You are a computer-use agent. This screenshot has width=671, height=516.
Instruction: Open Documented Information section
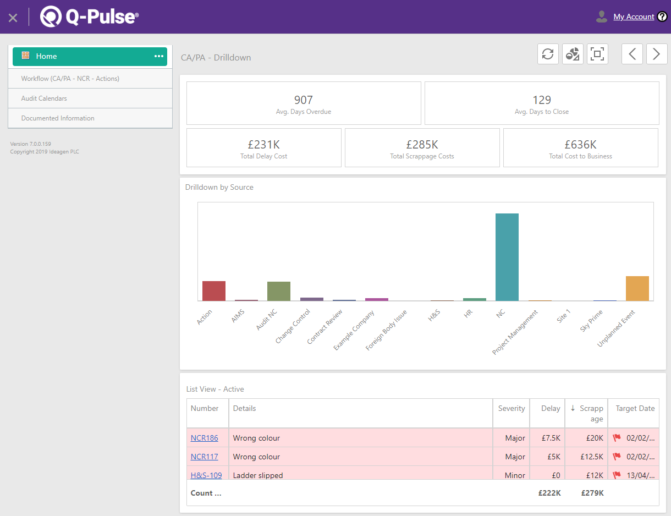click(x=58, y=118)
